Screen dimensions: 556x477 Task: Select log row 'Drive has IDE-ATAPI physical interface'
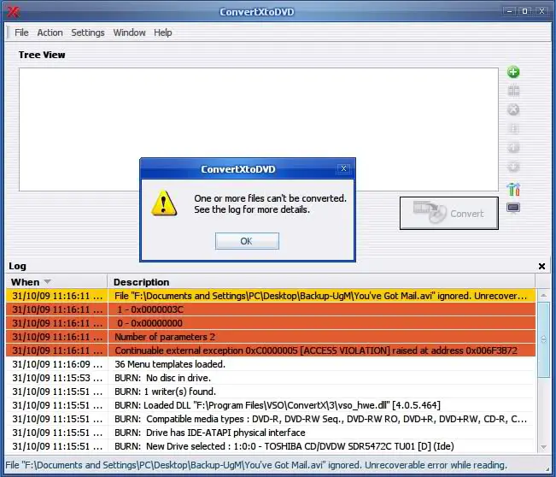[271, 433]
